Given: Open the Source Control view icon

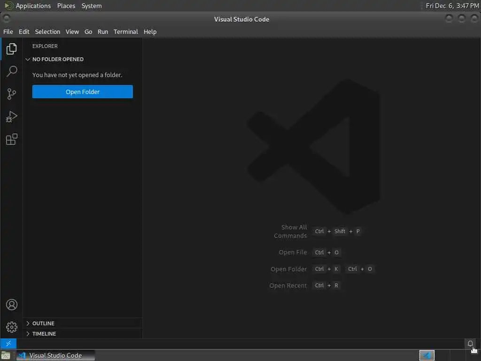Looking at the screenshot, I should click(12, 94).
